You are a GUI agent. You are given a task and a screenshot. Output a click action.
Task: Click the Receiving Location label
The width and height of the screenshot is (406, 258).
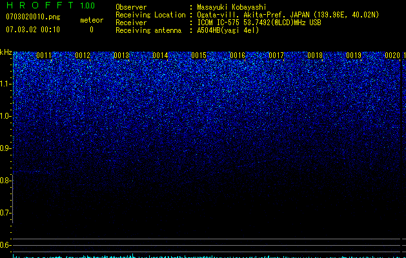(x=150, y=15)
